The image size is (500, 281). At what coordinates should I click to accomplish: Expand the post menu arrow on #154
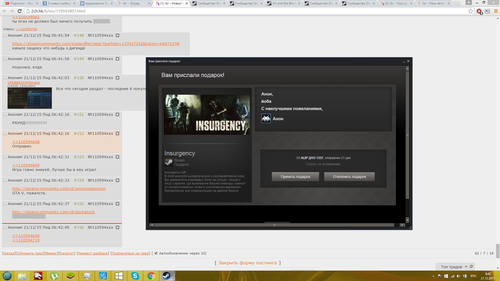(x=117, y=180)
